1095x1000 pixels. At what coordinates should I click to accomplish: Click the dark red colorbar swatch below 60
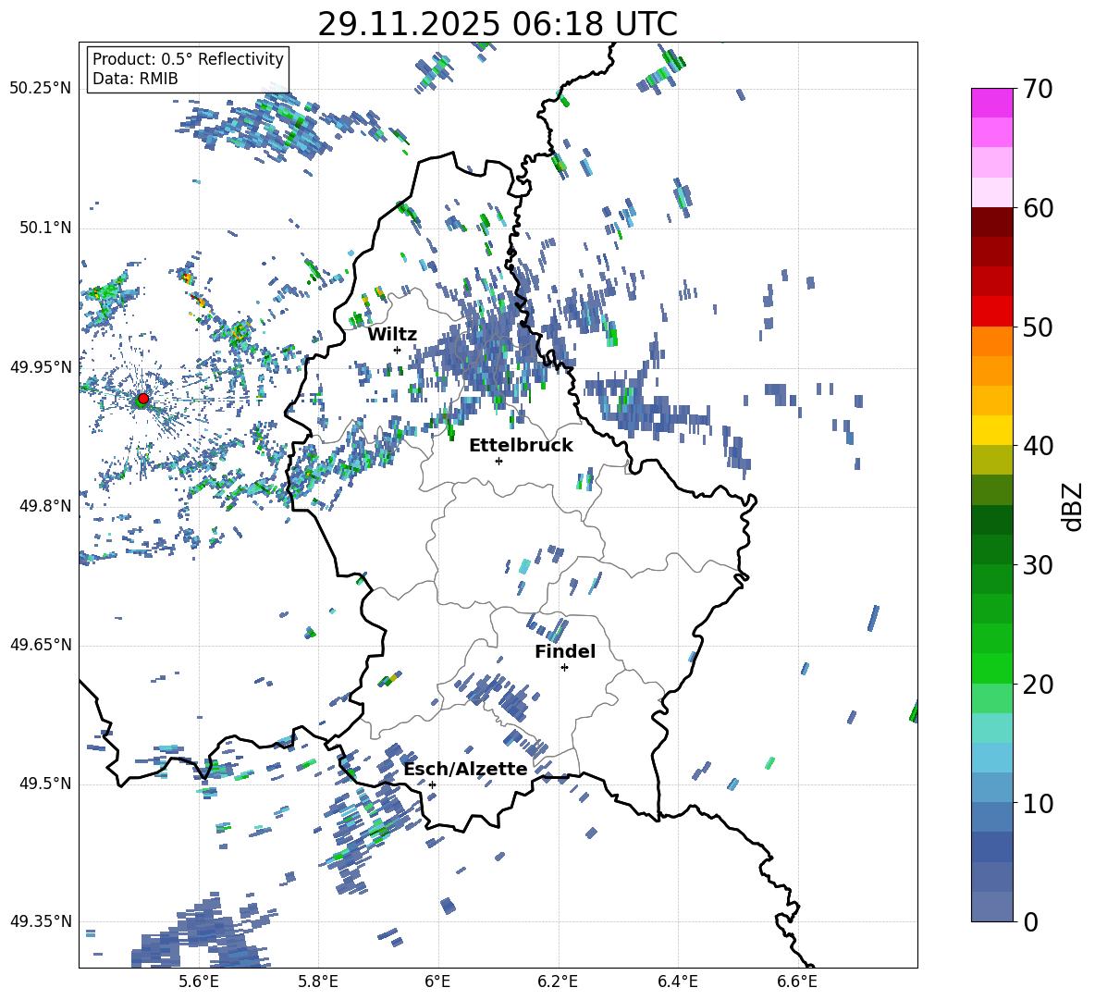tap(991, 222)
